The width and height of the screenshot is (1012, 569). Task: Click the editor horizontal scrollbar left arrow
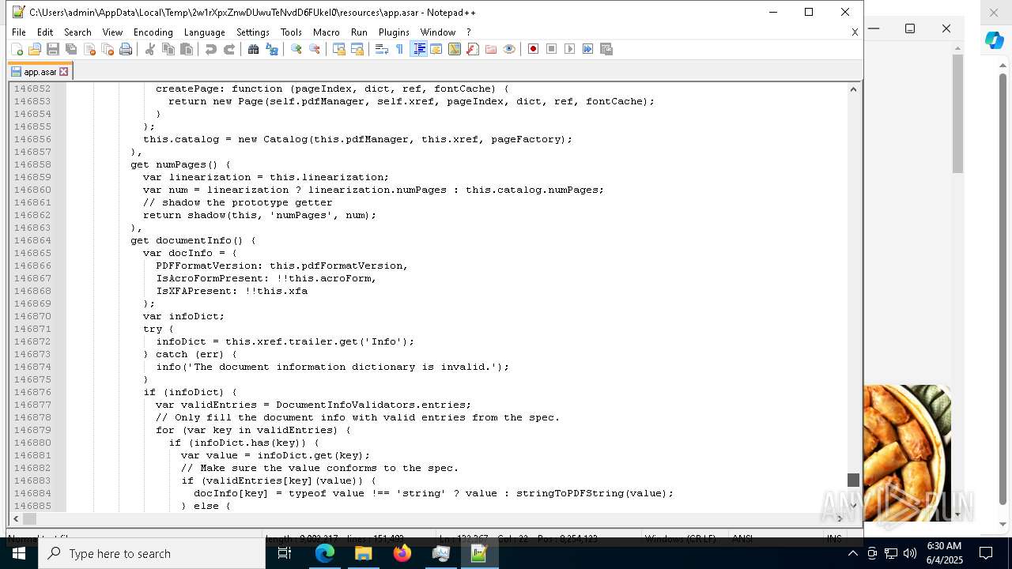[16, 519]
